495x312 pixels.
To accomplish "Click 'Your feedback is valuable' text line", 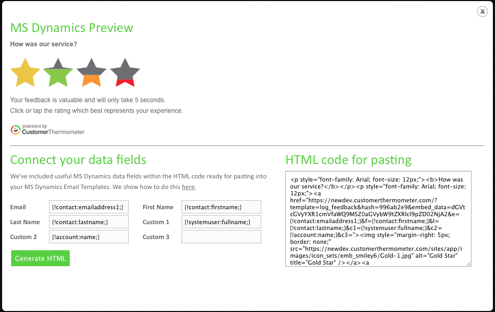I will 88,100.
